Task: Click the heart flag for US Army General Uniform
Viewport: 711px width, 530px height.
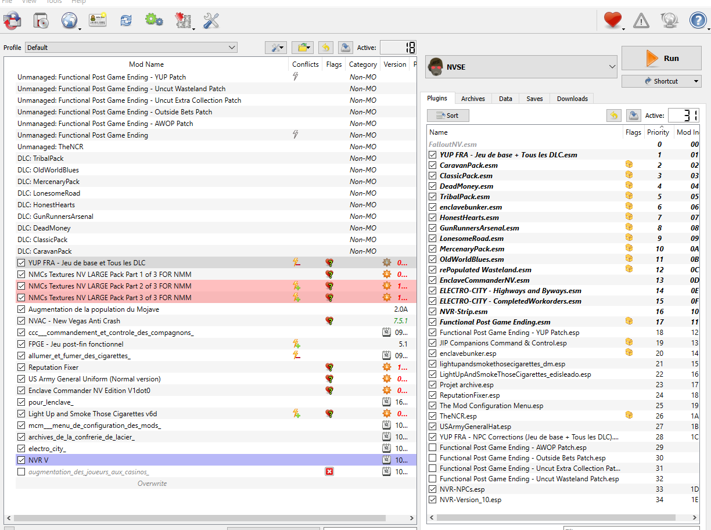Action: pos(329,378)
